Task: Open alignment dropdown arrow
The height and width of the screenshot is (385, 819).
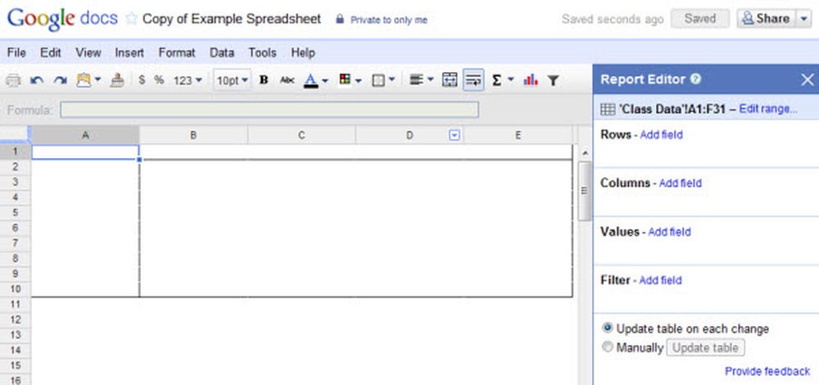Action: coord(430,80)
